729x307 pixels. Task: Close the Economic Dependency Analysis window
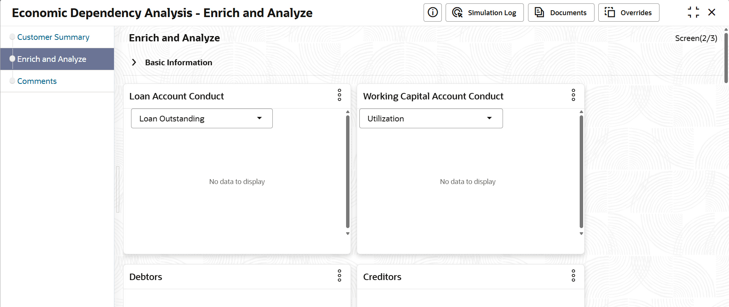712,13
